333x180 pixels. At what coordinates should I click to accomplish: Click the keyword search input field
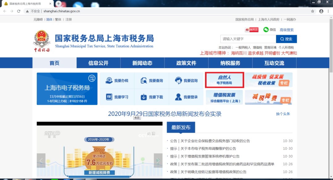pyautogui.click(x=248, y=39)
